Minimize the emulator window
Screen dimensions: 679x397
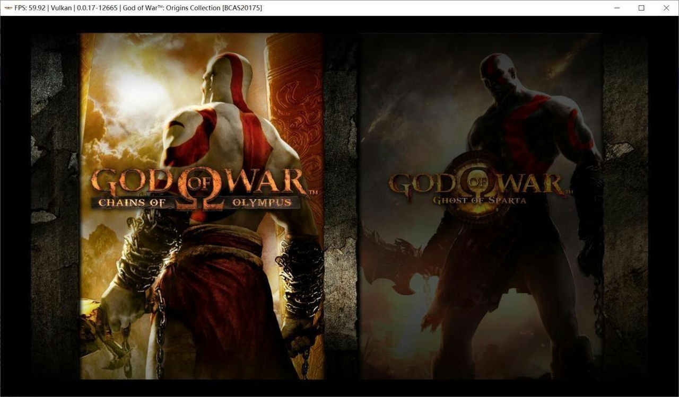616,8
